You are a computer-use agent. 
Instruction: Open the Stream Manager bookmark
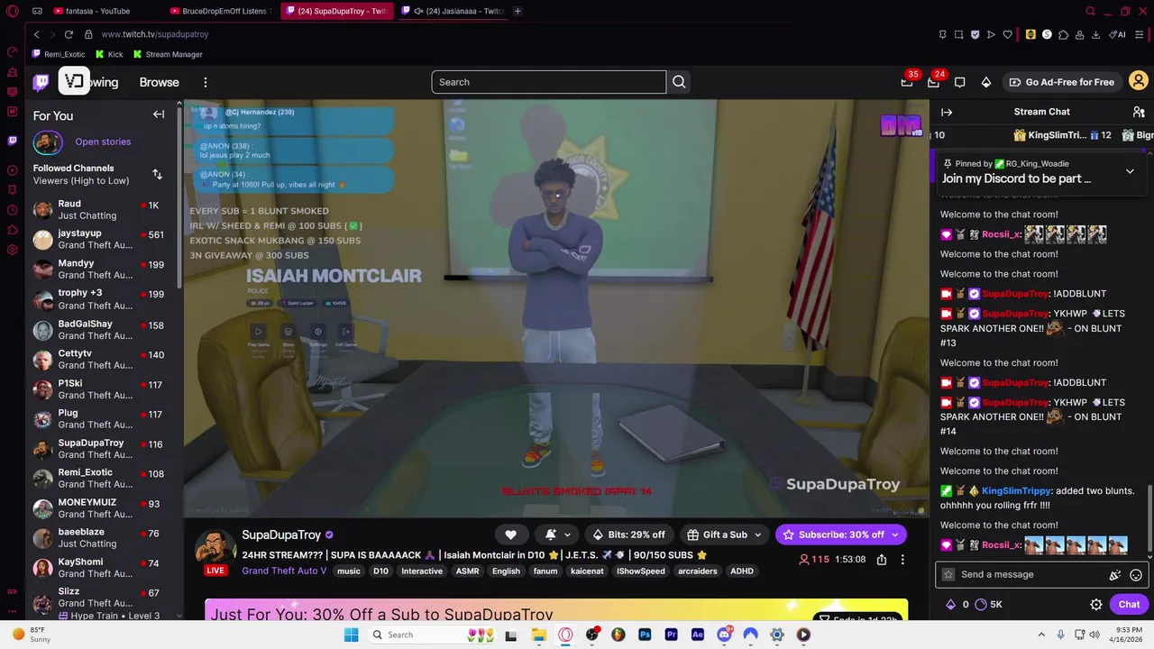point(168,54)
